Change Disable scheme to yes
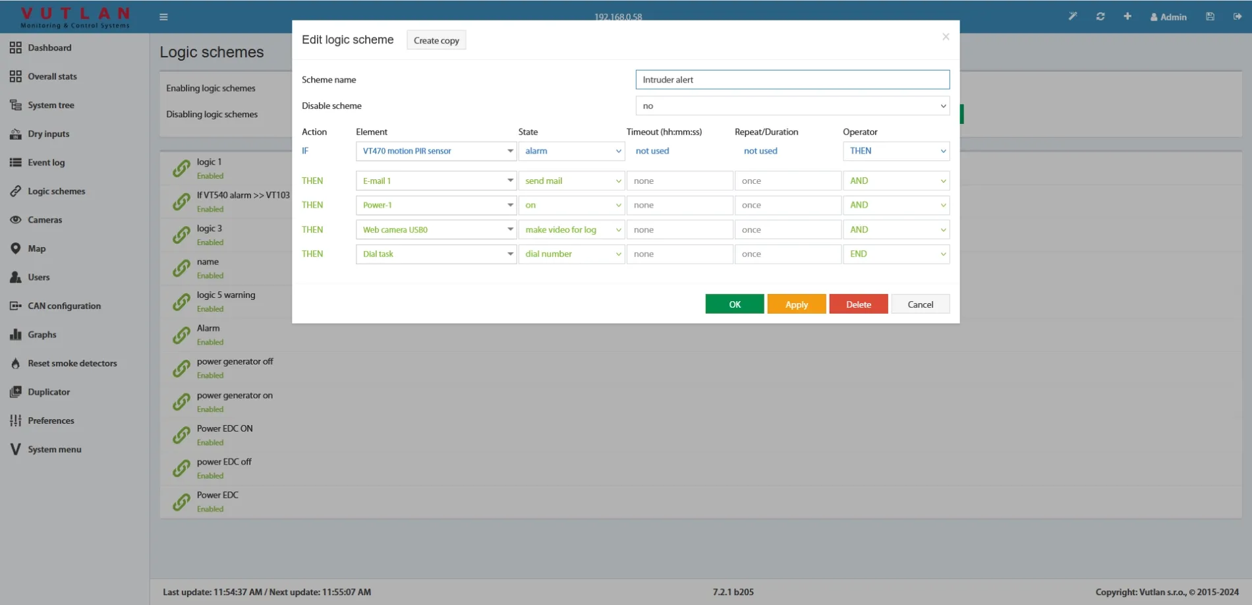The image size is (1252, 605). click(x=792, y=105)
